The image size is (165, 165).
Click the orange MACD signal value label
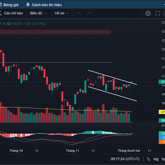(x=162, y=142)
